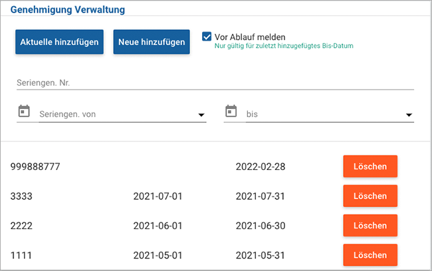Select the Seriengen. von date field
The image size is (432, 271).
point(118,114)
